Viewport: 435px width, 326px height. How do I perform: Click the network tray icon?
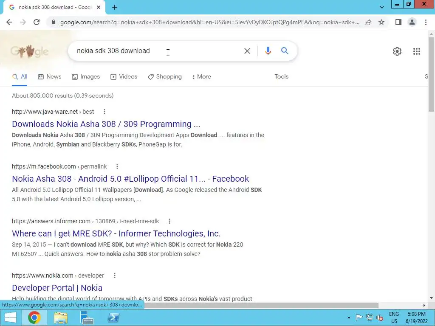(x=369, y=318)
